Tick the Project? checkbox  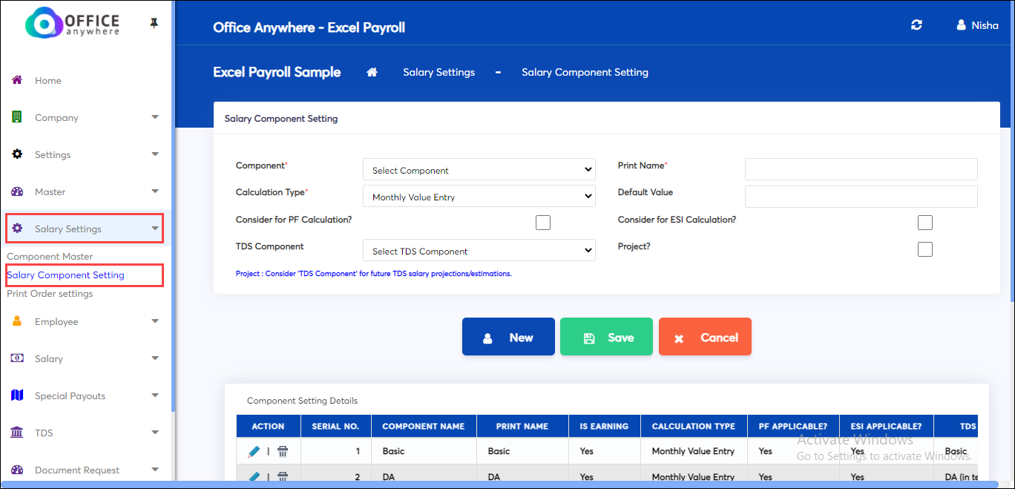[925, 249]
